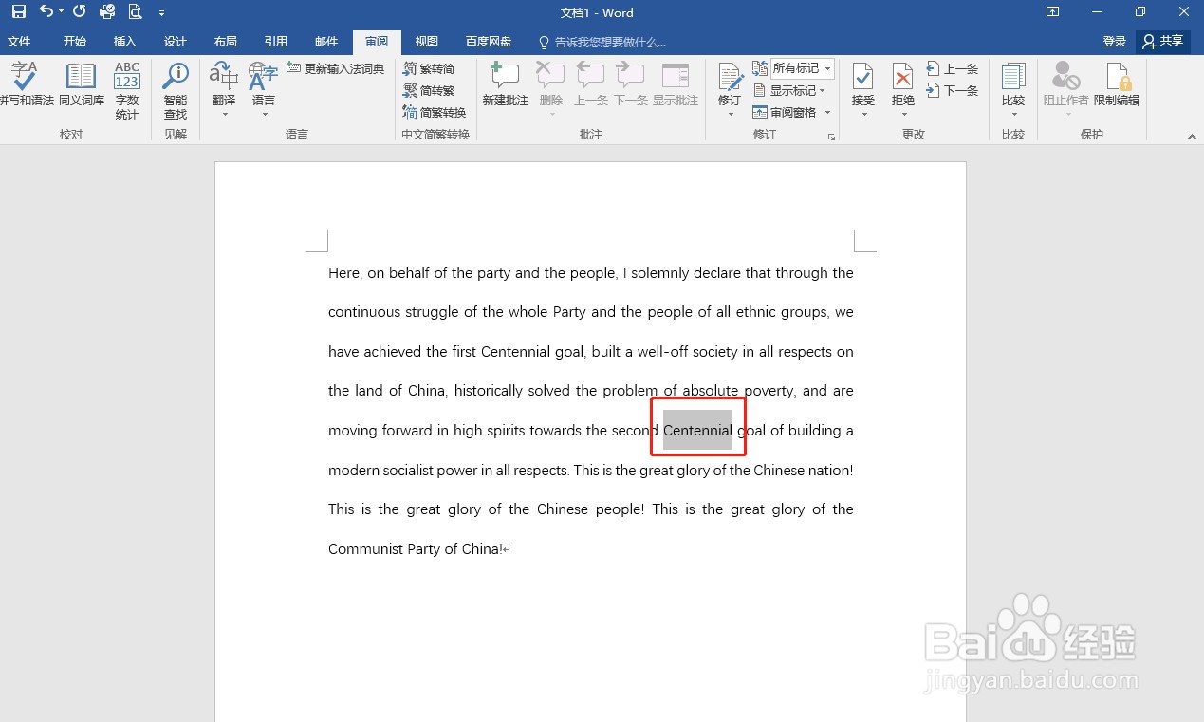Click 更新输入法词典

[336, 68]
